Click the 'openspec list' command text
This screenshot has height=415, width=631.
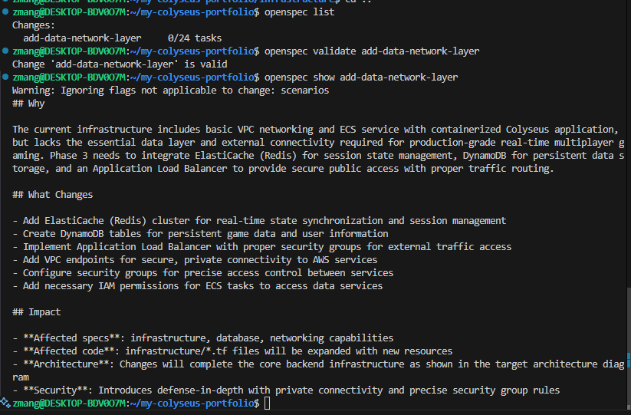coord(299,12)
